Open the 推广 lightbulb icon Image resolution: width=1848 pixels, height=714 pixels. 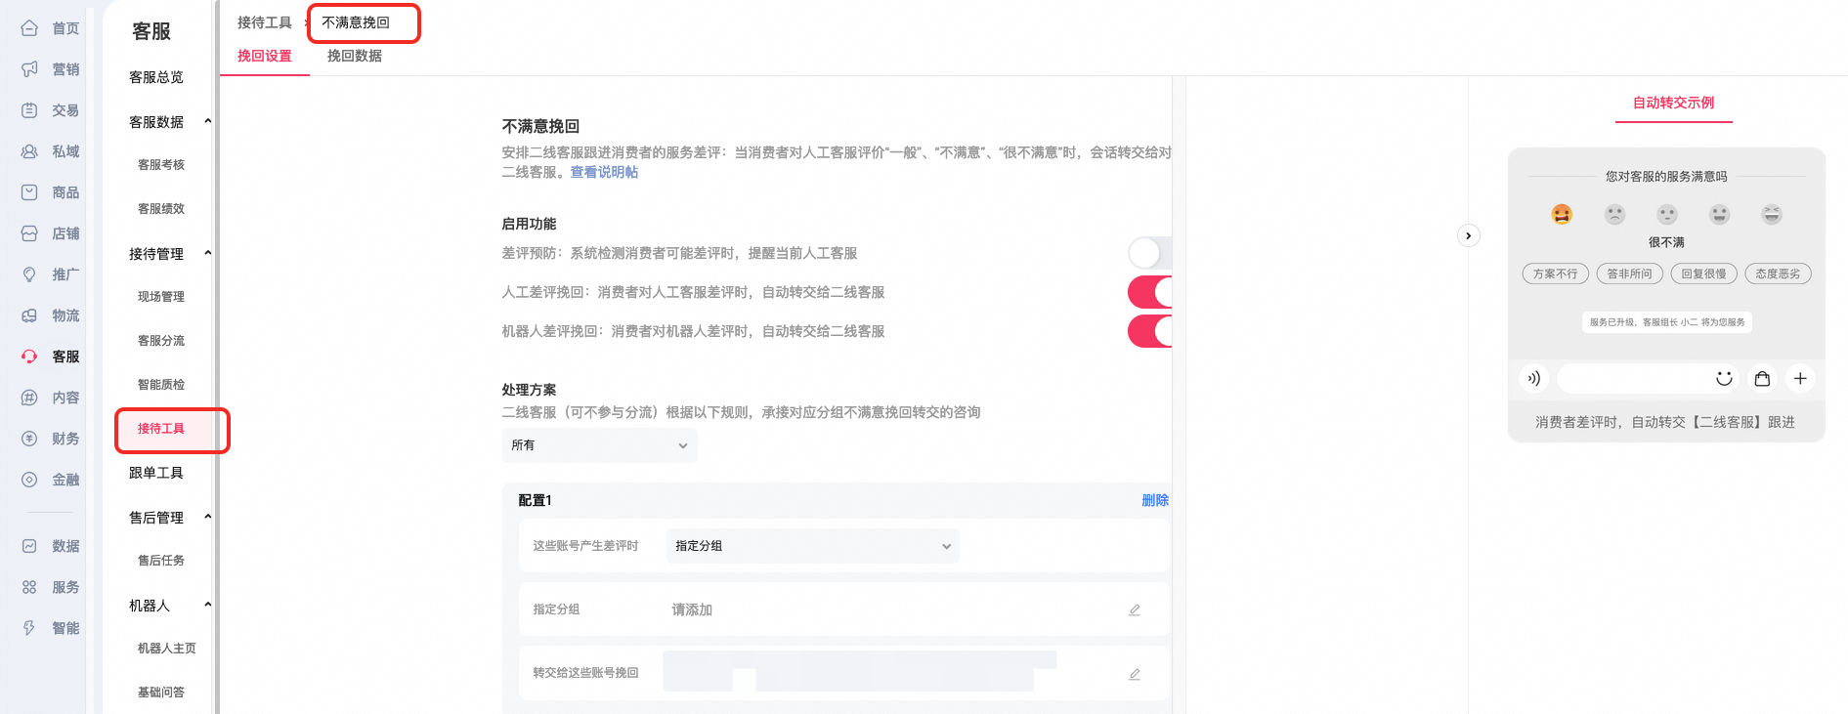click(x=29, y=274)
